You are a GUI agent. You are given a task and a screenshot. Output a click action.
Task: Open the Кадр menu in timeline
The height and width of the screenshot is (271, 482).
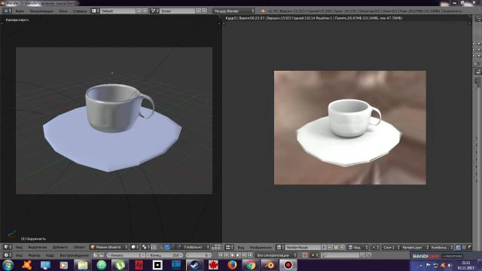(50, 255)
